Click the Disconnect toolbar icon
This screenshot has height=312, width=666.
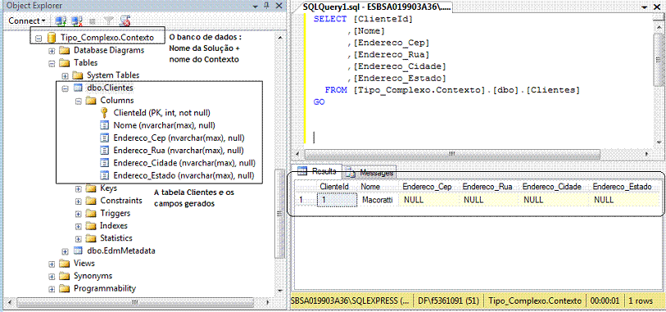(x=76, y=20)
